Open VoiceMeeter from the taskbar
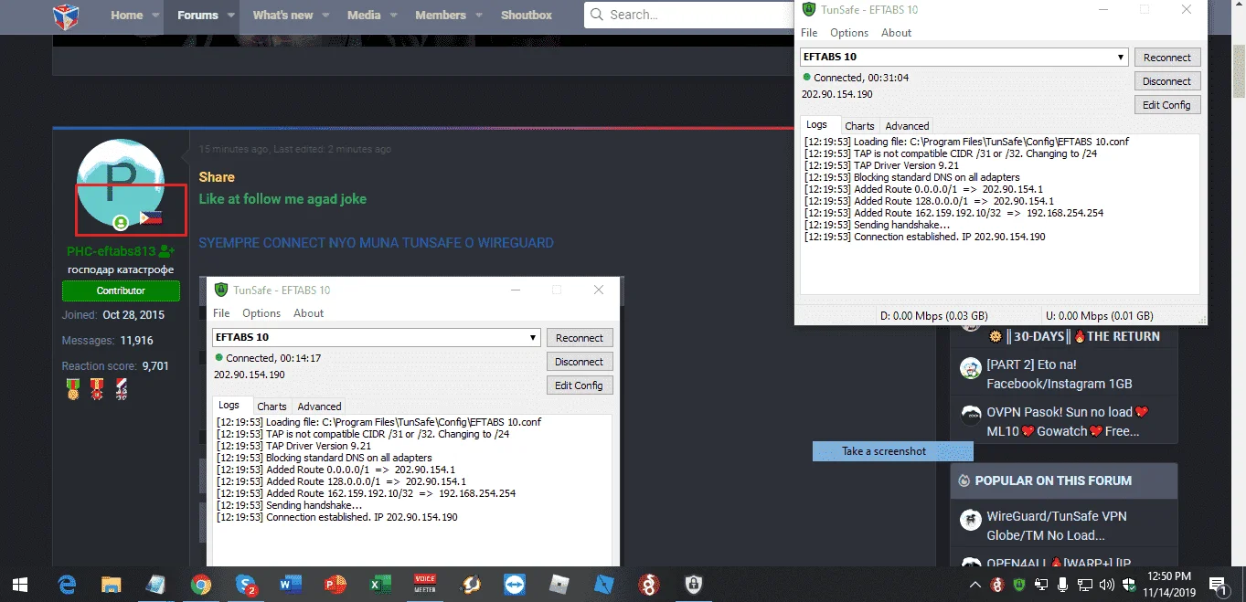Image resolution: width=1246 pixels, height=602 pixels. click(425, 584)
